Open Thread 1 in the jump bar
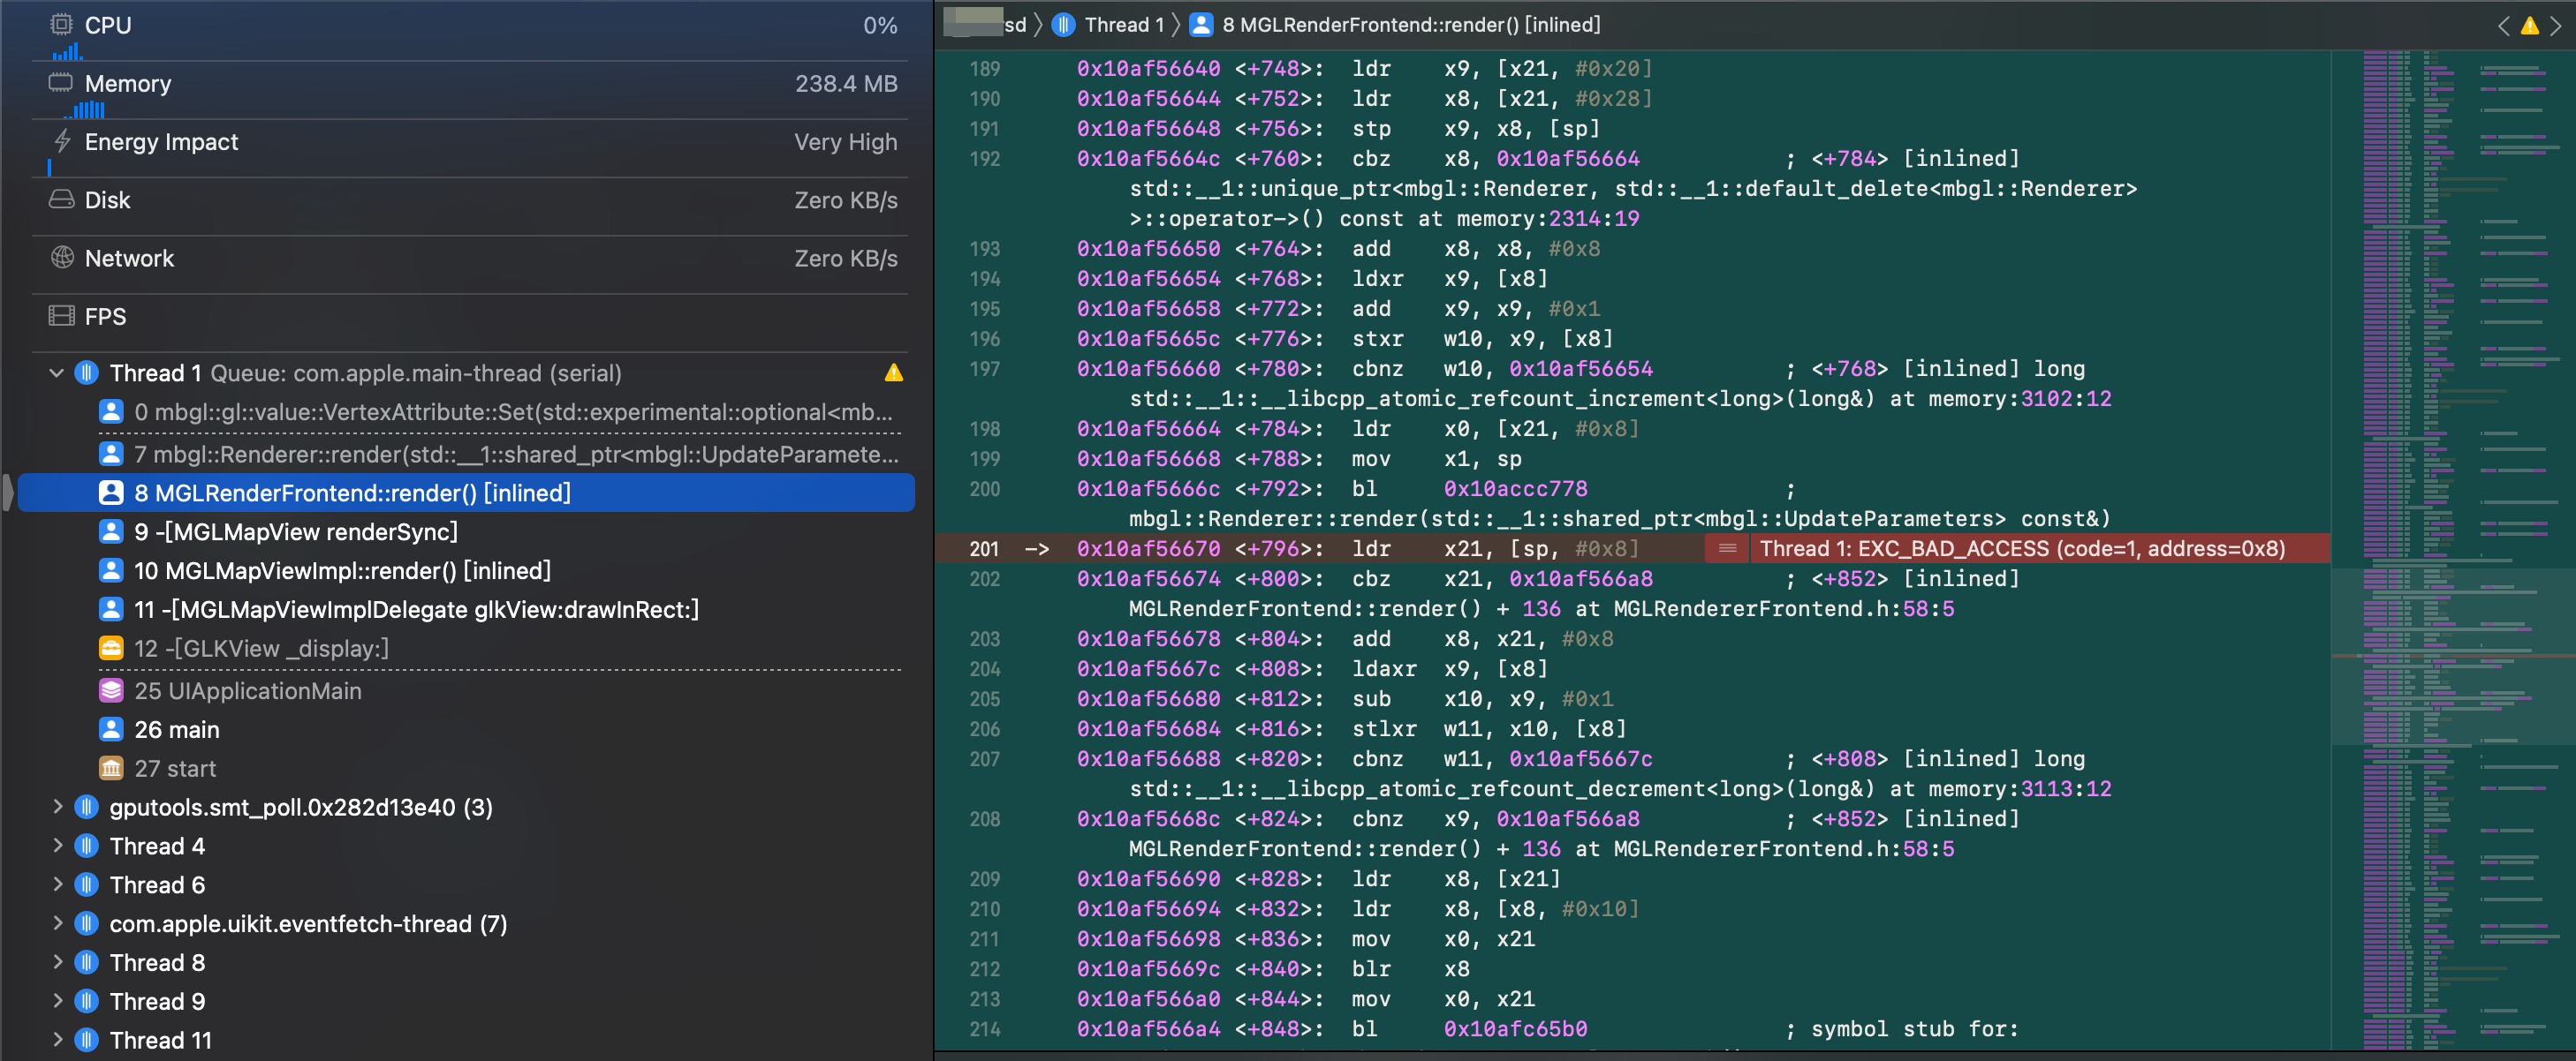Viewport: 2576px width, 1061px height. [1123, 25]
